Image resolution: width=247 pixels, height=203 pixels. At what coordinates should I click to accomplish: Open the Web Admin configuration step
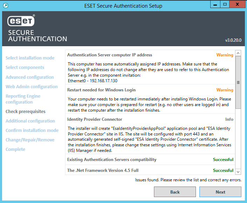point(31,86)
